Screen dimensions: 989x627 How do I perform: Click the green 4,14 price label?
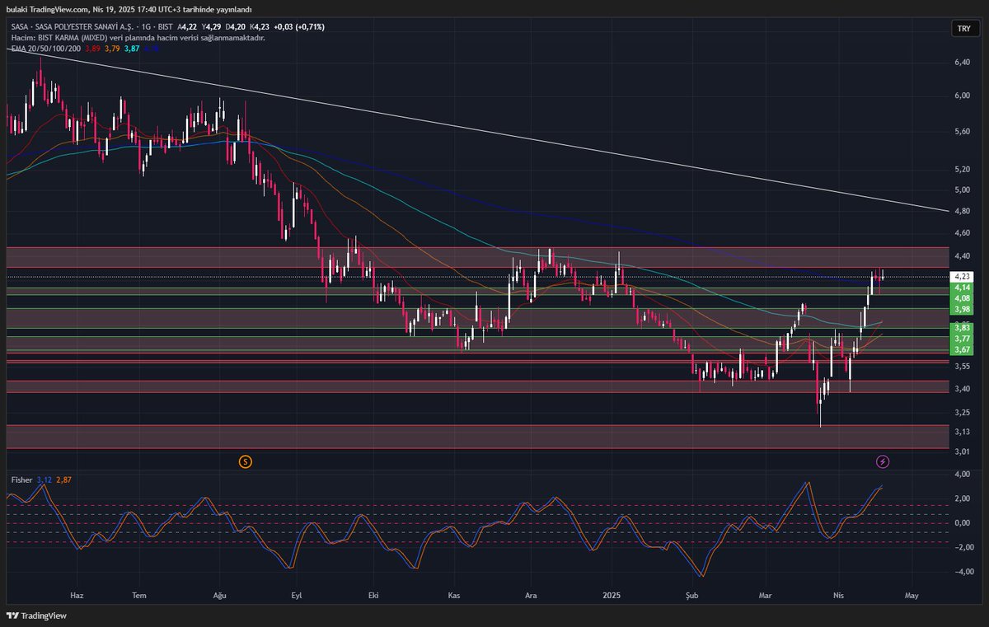(x=962, y=288)
